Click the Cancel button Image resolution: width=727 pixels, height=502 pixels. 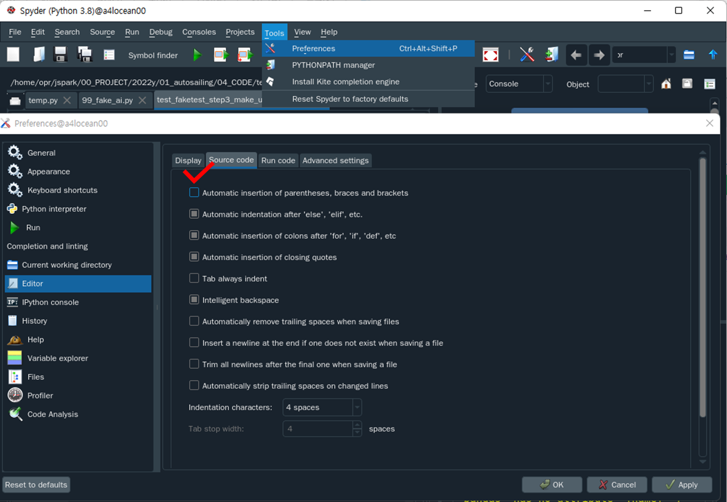[x=617, y=485]
